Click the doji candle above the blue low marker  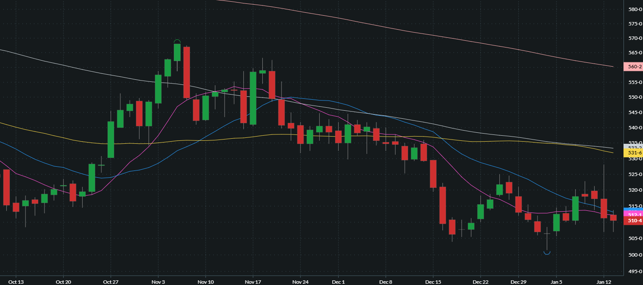[x=547, y=233]
